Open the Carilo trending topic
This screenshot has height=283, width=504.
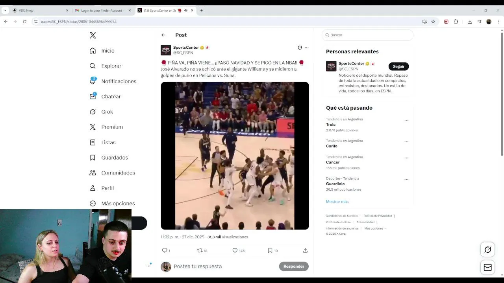332,146
